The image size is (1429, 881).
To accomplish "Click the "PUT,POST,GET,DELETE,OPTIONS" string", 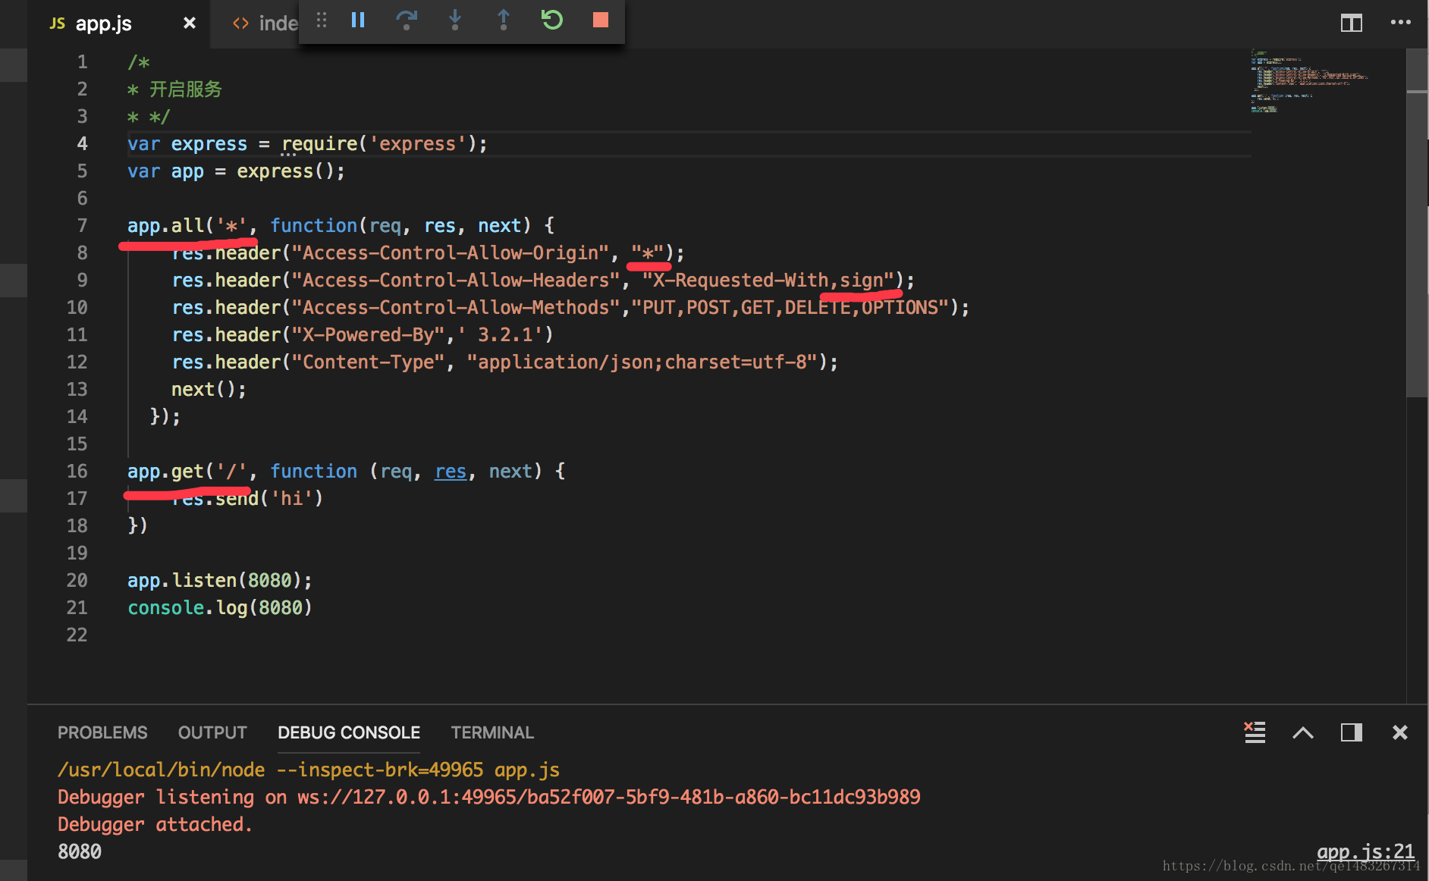I will pos(790,307).
